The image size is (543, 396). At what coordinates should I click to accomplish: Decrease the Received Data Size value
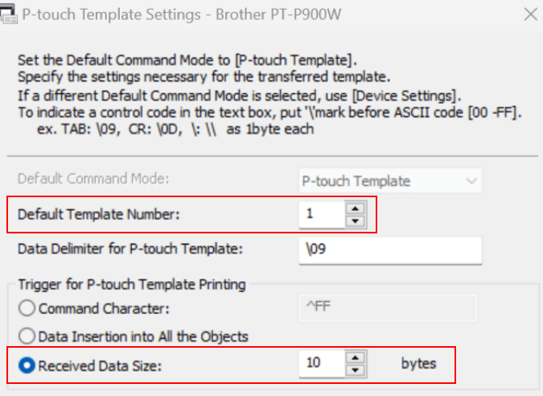tap(356, 369)
